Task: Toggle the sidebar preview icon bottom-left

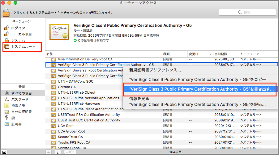Action: click(x=4, y=152)
